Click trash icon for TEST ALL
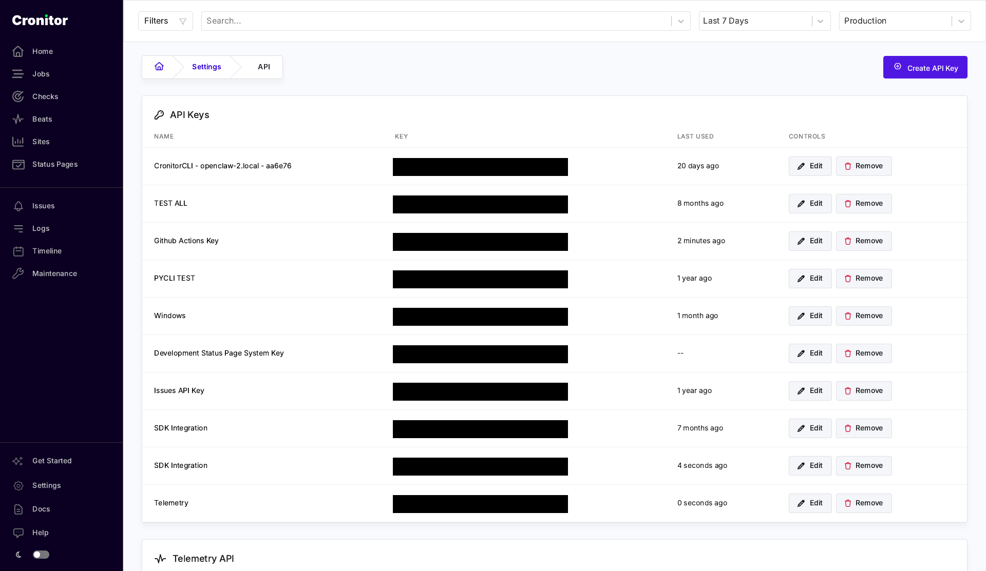986x571 pixels. coord(848,204)
